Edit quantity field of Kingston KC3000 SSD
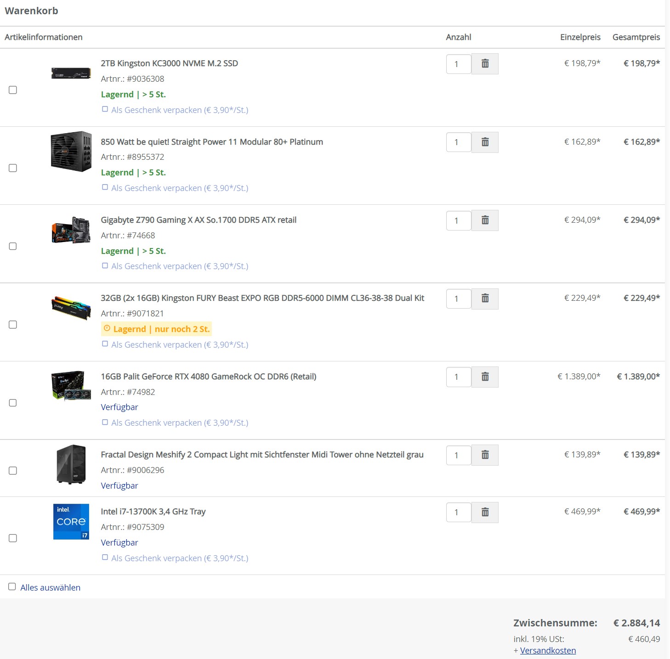 (x=459, y=64)
